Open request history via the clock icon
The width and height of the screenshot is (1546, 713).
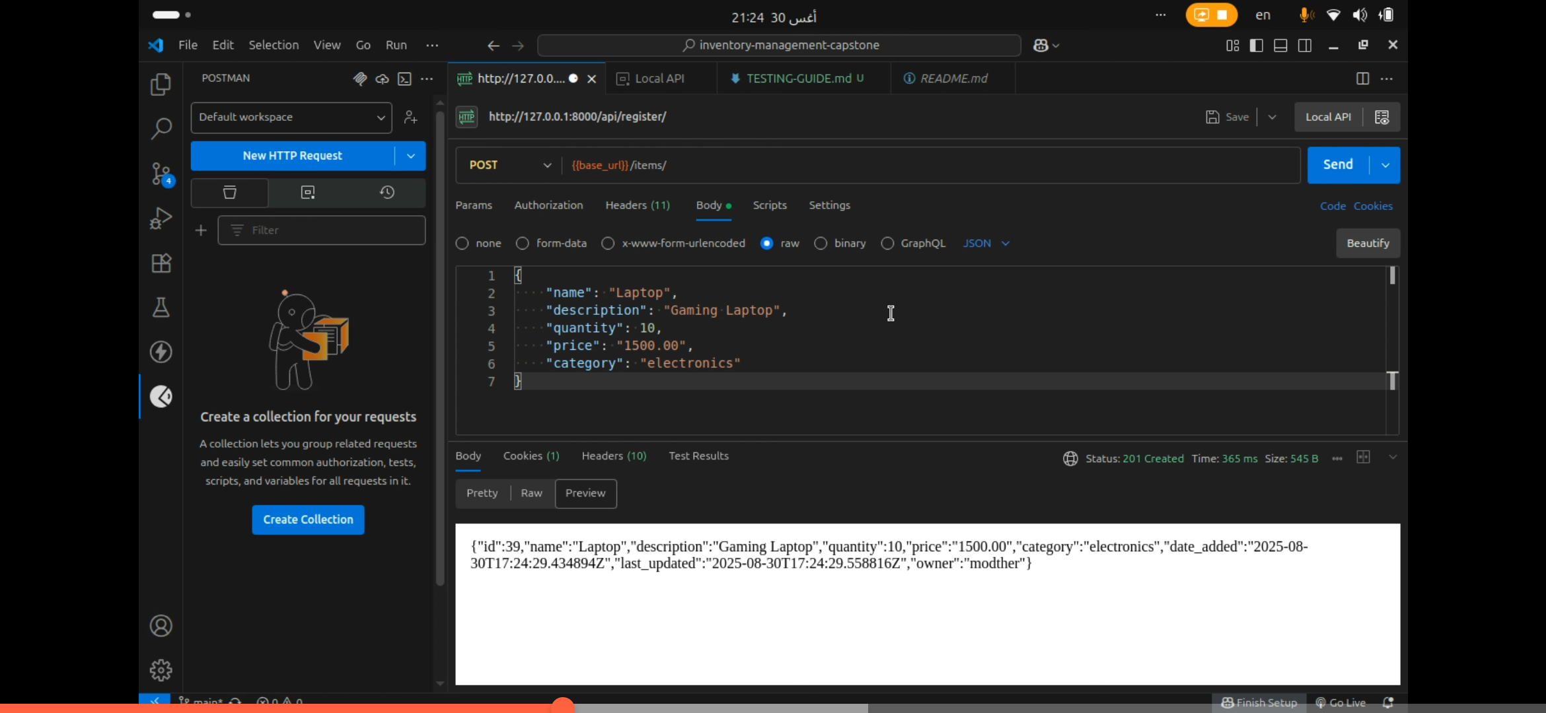[387, 193]
